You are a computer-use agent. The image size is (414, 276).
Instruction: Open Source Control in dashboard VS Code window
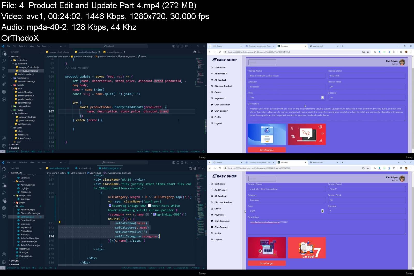4,185
